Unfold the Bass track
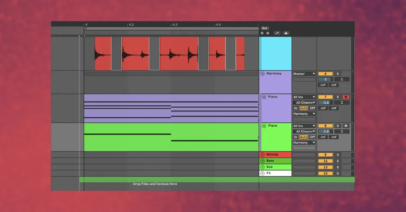Screen dimensions: 406x212 [x=262, y=161]
